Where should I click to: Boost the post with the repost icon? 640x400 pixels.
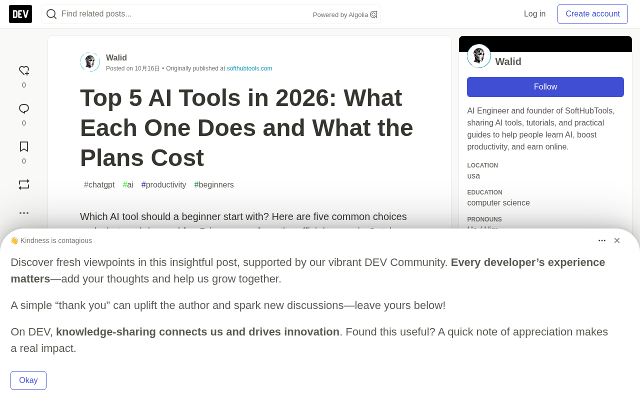pos(24,184)
